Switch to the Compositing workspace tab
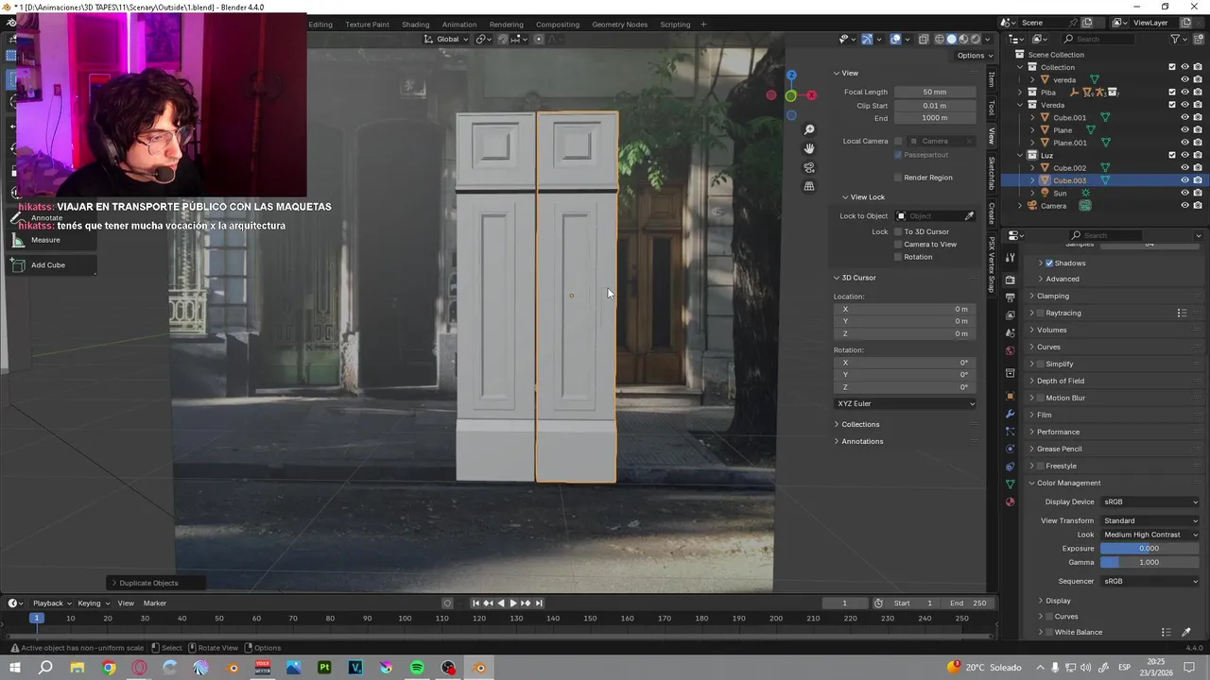This screenshot has height=680, width=1210. pyautogui.click(x=557, y=25)
